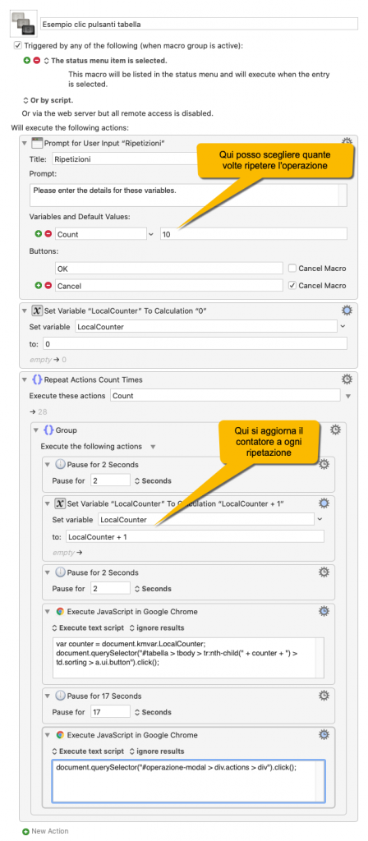Collapse the "Repeat Actions Count Times" action

click(x=24, y=379)
